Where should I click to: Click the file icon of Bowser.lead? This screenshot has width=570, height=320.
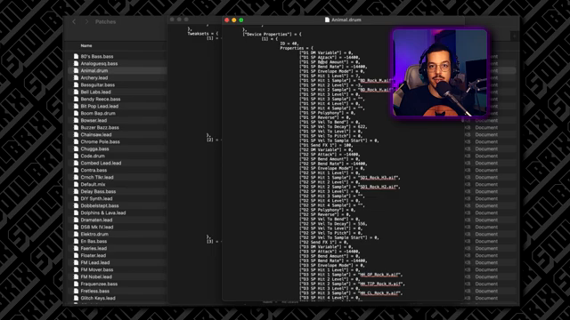[x=76, y=121]
